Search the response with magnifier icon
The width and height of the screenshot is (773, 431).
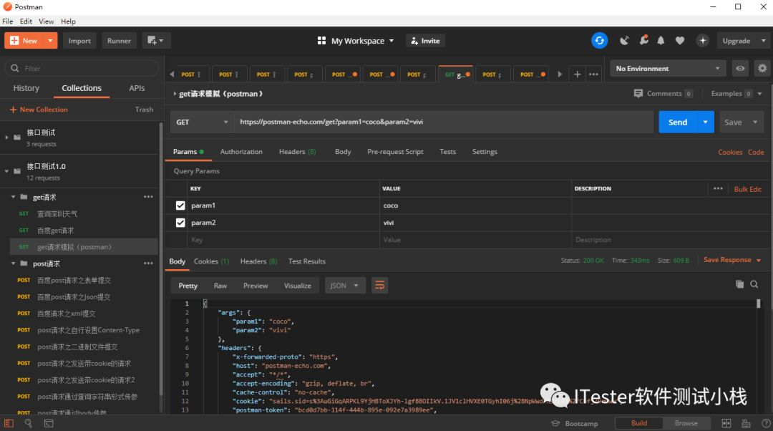(754, 284)
